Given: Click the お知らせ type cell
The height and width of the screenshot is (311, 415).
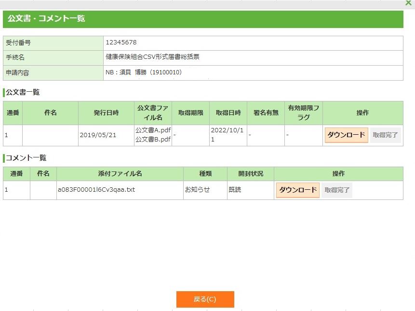Looking at the screenshot, I should point(197,190).
